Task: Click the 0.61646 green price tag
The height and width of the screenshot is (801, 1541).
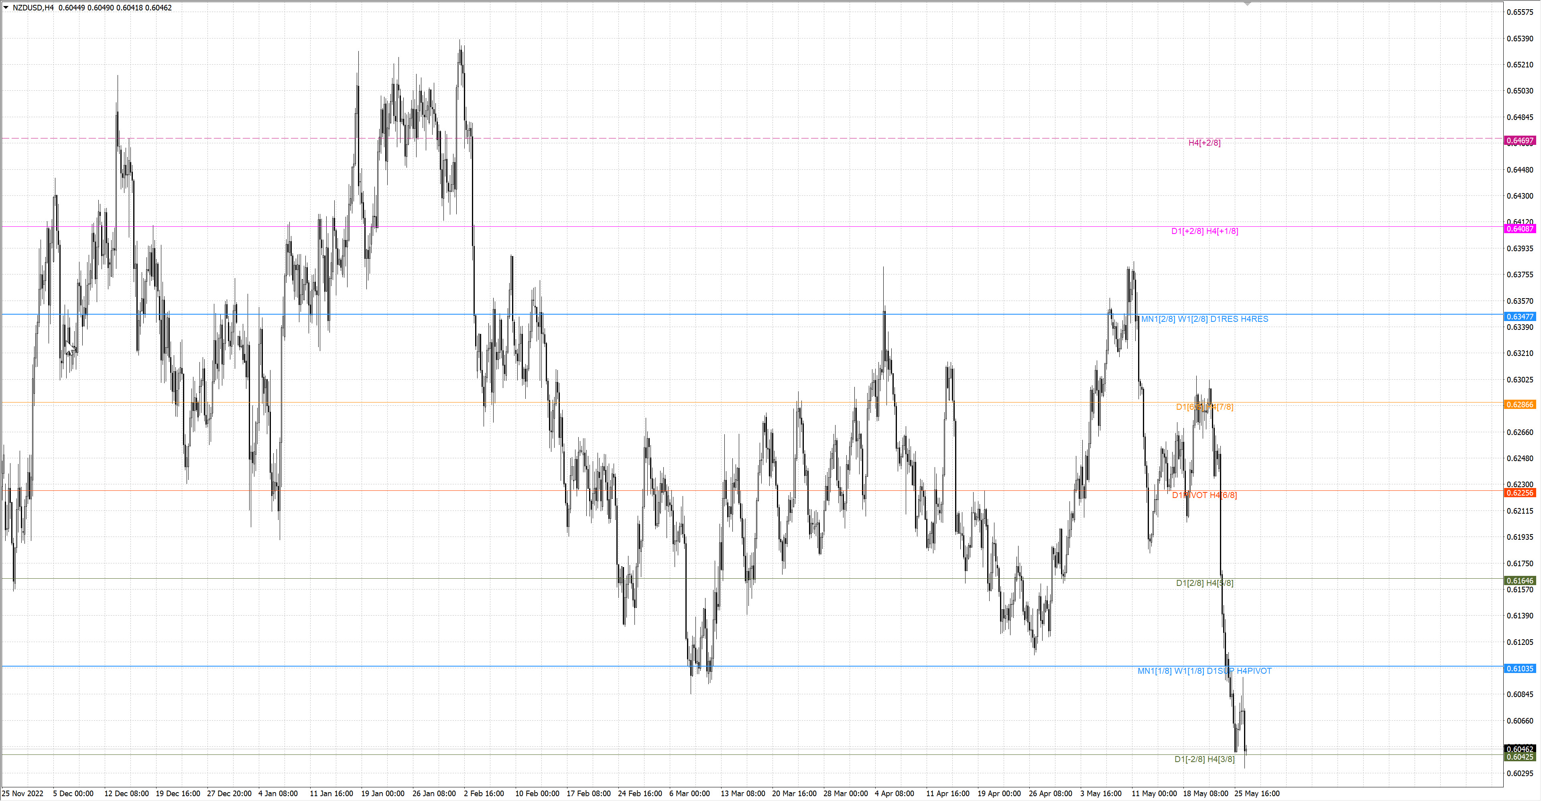Action: pyautogui.click(x=1519, y=581)
